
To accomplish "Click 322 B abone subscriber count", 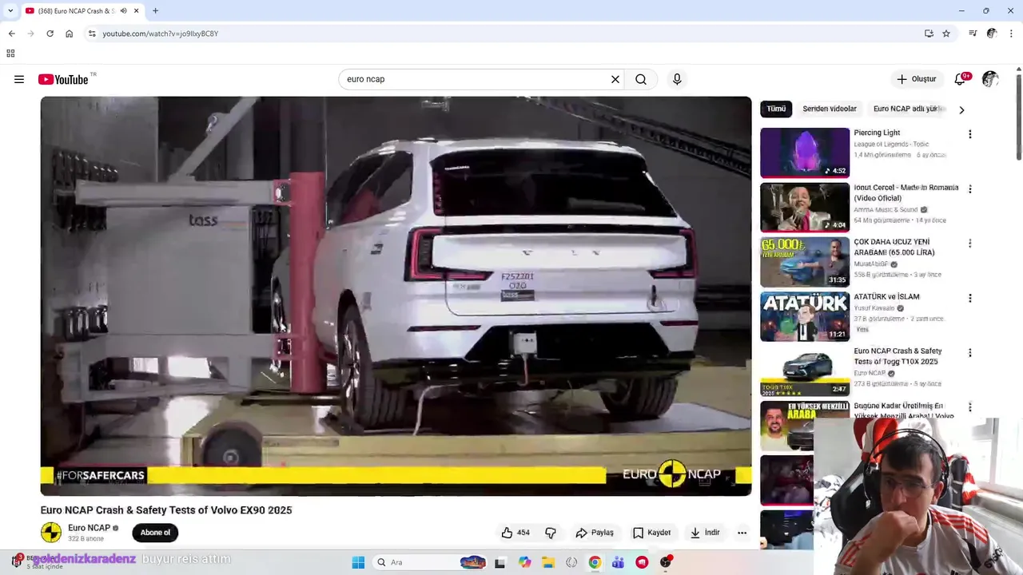I will tap(86, 539).
